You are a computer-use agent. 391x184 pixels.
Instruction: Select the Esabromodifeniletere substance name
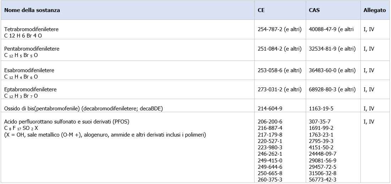click(29, 70)
